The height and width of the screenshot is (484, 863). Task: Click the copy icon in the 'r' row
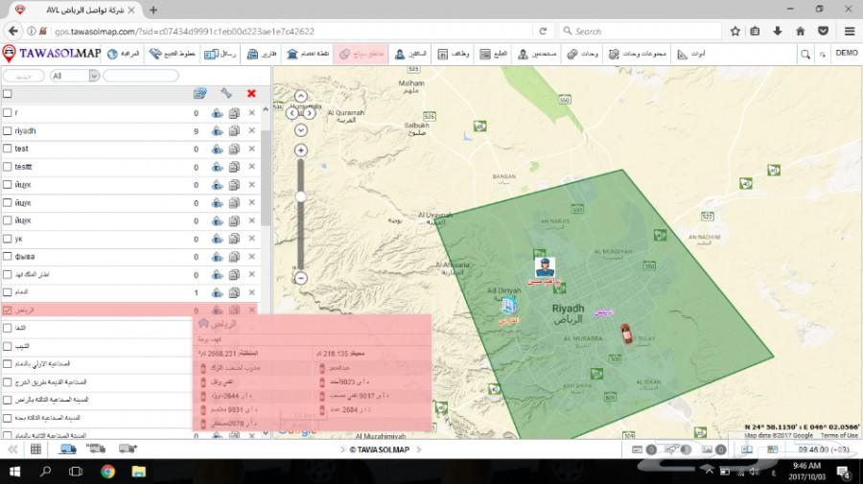pyautogui.click(x=234, y=113)
